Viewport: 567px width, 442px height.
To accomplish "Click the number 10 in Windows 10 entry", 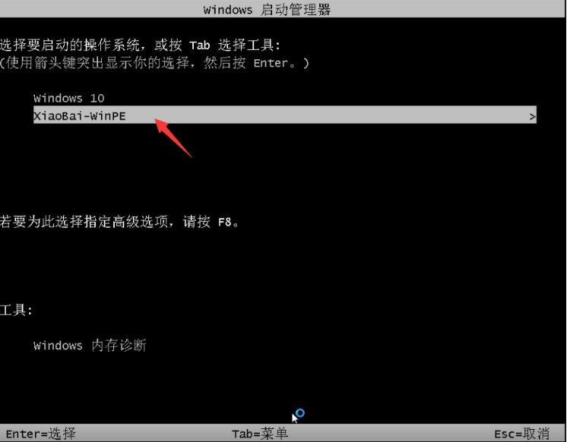I will coord(97,98).
